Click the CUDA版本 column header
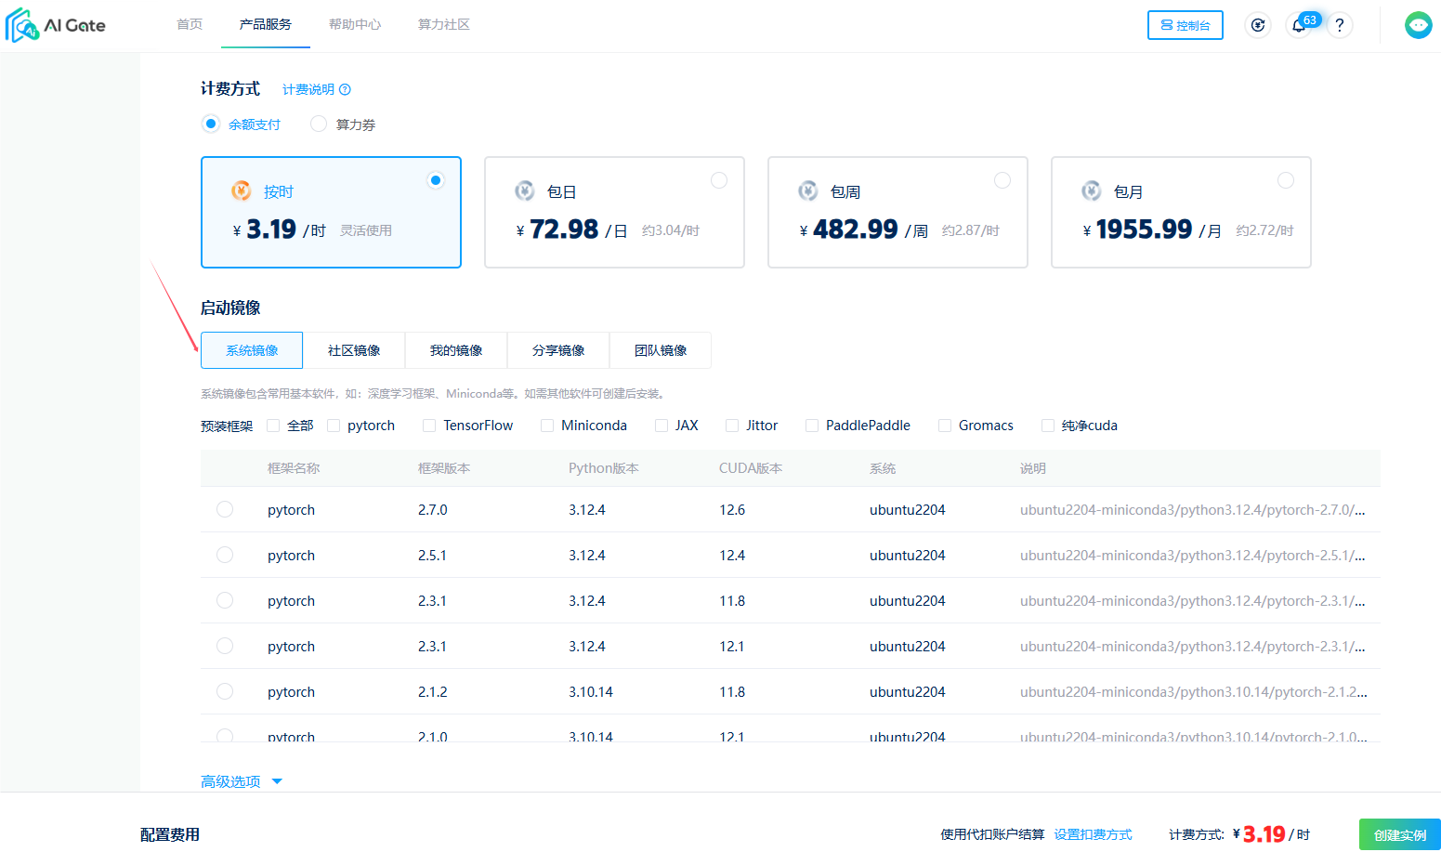 pyautogui.click(x=751, y=468)
